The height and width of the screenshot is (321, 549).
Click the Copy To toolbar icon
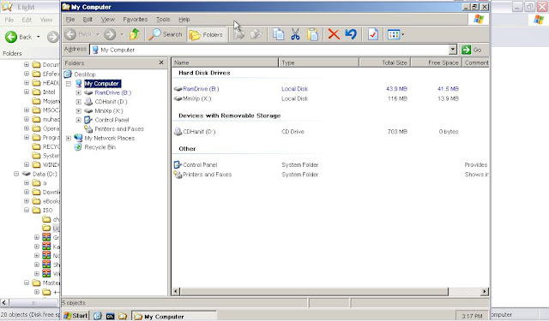(256, 34)
